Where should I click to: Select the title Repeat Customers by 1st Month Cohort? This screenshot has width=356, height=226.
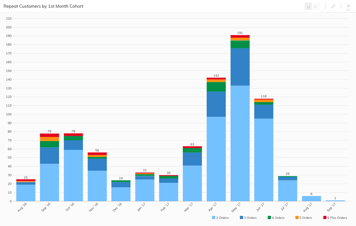43,6
